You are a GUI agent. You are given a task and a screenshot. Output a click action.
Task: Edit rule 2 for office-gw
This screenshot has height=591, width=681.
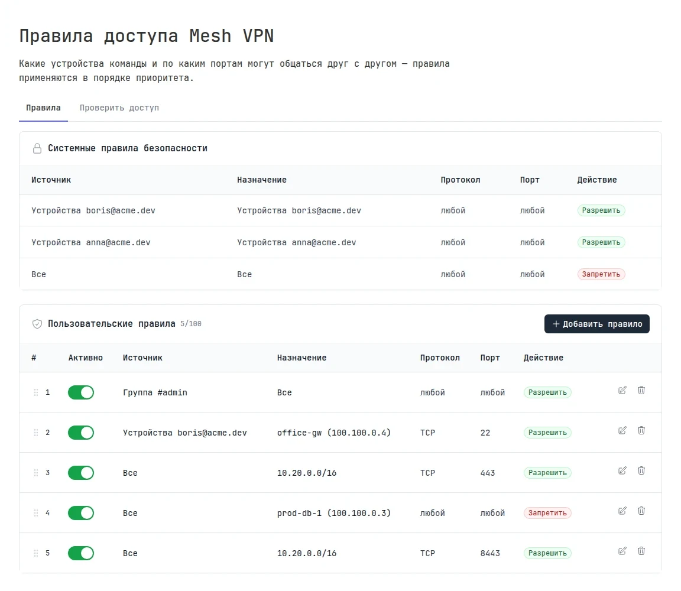(622, 430)
